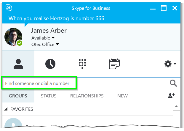184x131 pixels.
Task: Switch to the RELATIONSHIPS tab
Action: (x=87, y=96)
